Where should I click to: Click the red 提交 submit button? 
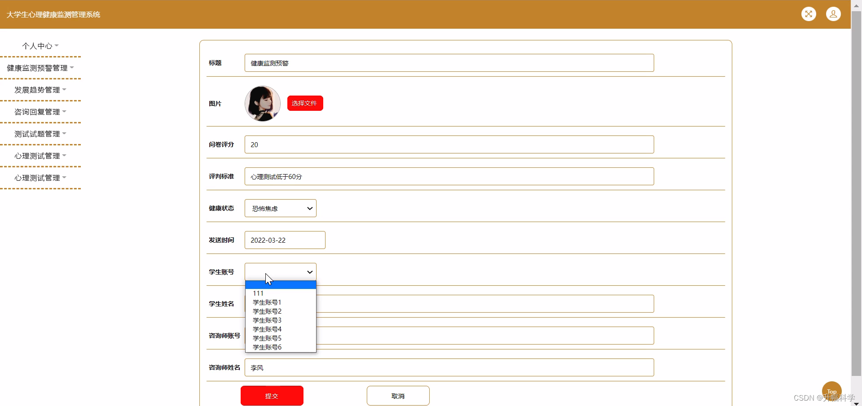272,396
